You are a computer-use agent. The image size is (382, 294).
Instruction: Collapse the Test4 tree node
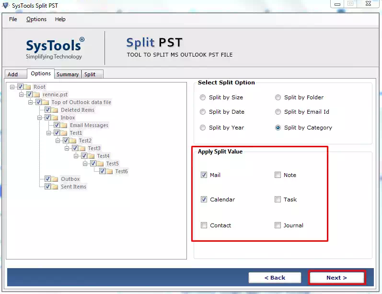click(76, 156)
